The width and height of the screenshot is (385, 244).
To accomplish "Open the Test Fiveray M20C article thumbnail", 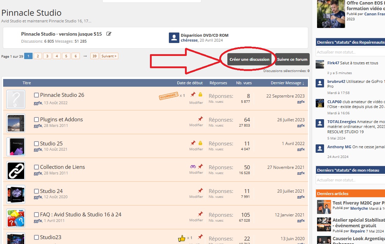I will tap(324, 207).
